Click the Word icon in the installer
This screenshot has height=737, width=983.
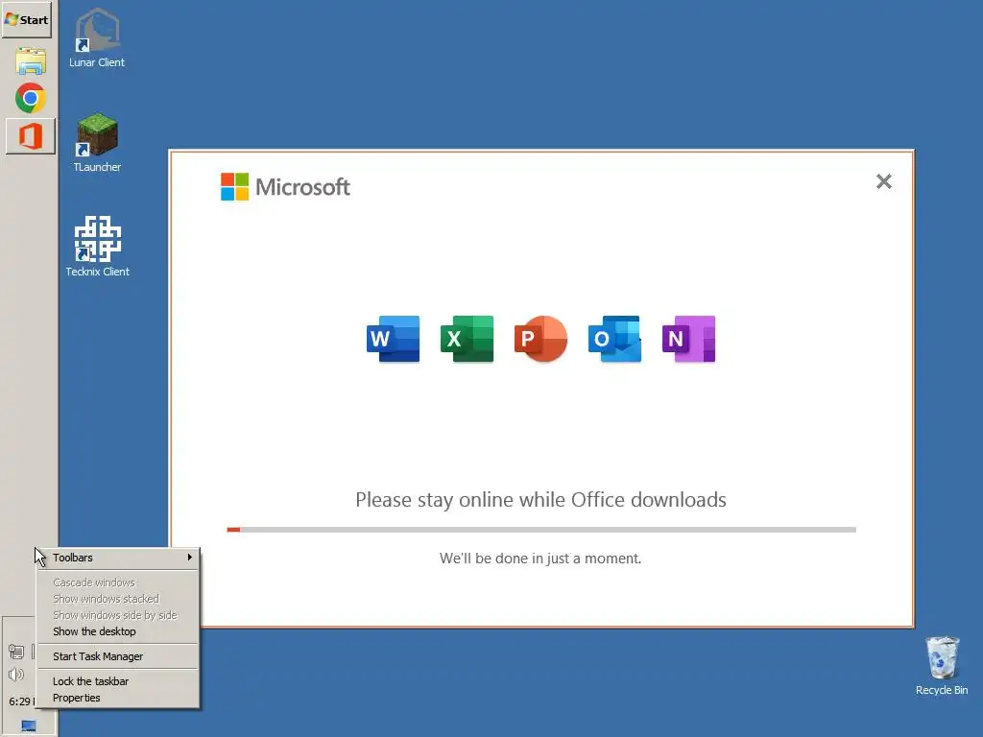[x=393, y=339]
